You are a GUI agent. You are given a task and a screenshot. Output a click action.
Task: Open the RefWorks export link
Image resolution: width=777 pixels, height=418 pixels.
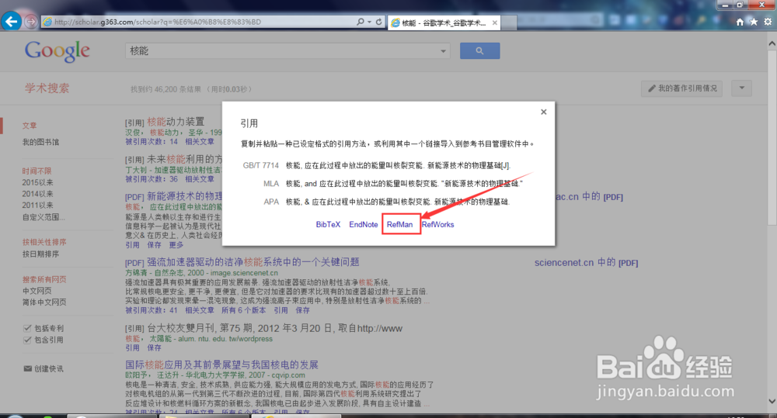coord(437,225)
